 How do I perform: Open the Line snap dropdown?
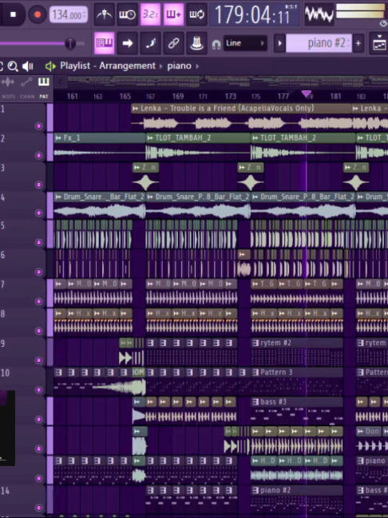(x=245, y=43)
